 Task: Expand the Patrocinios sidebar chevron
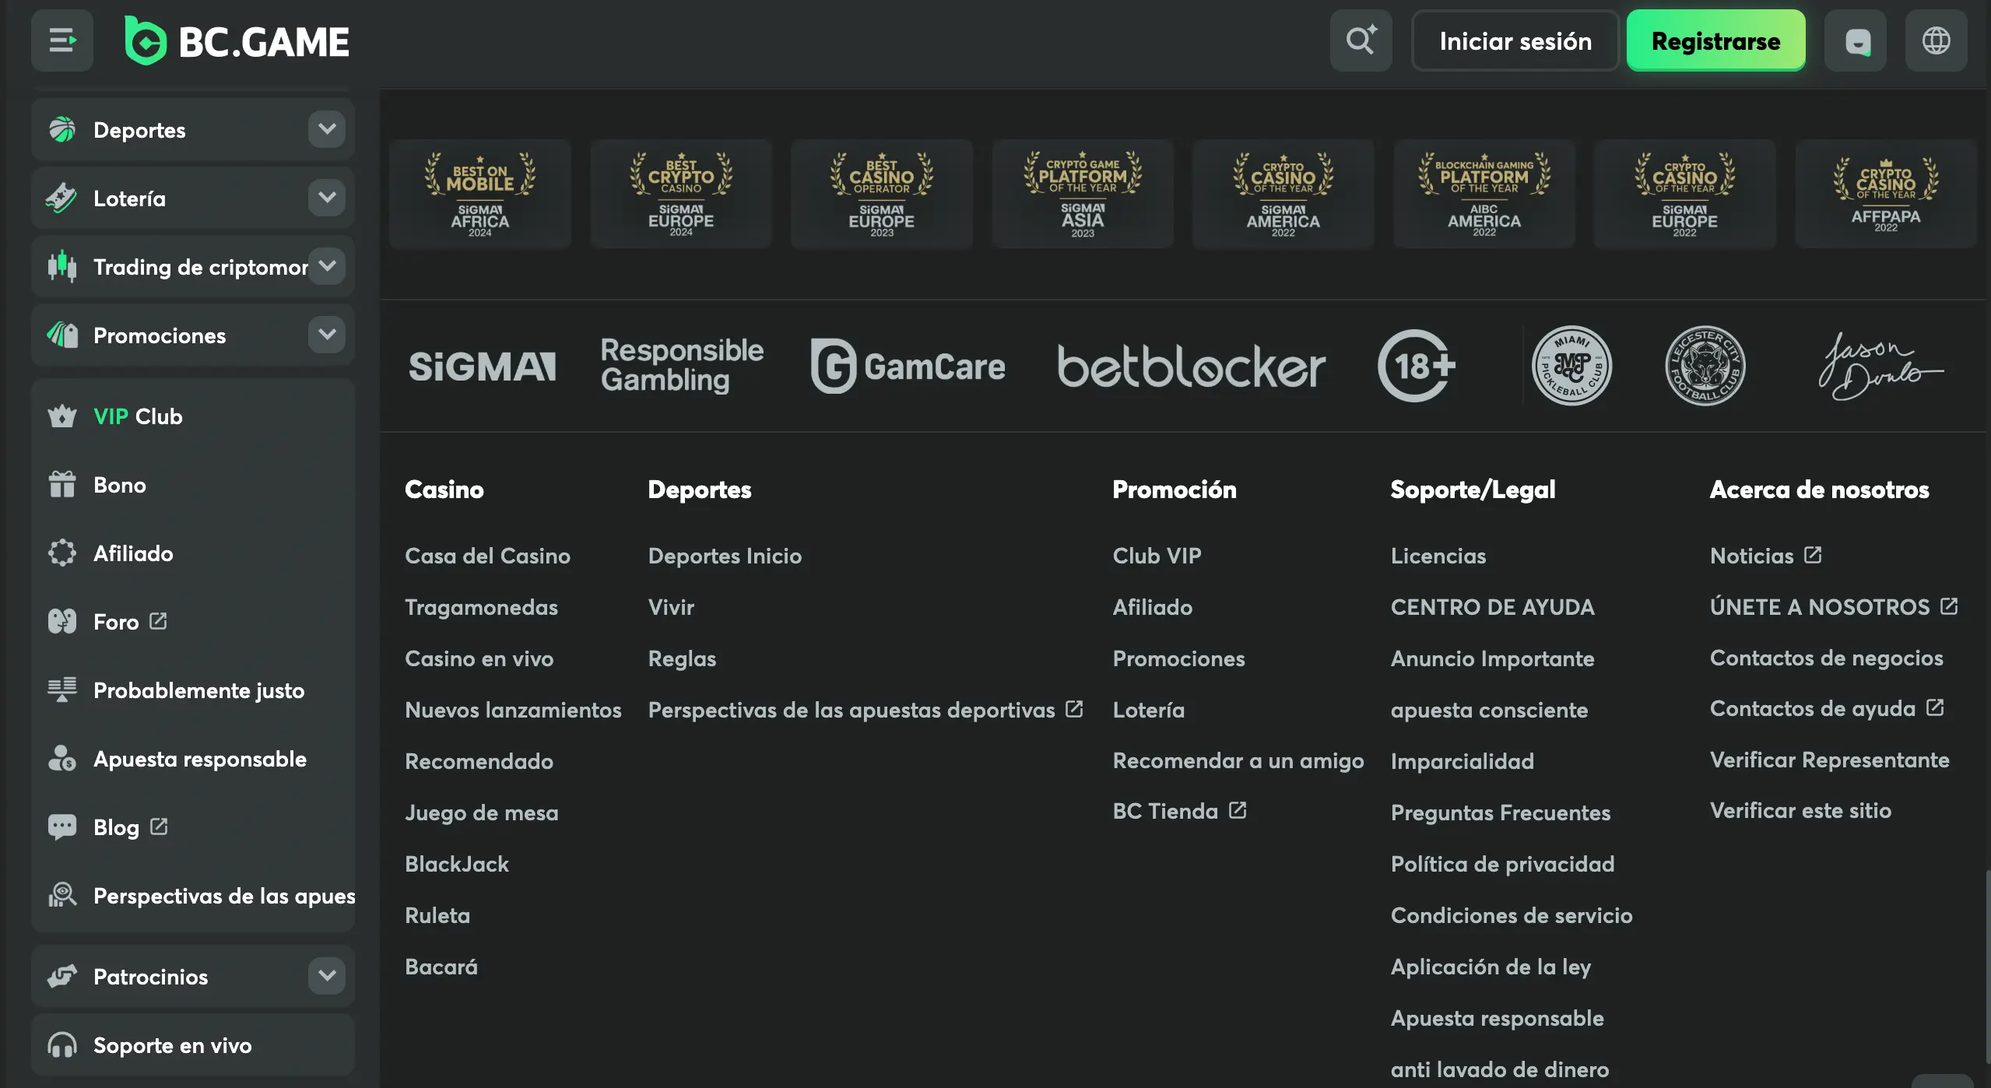point(327,976)
